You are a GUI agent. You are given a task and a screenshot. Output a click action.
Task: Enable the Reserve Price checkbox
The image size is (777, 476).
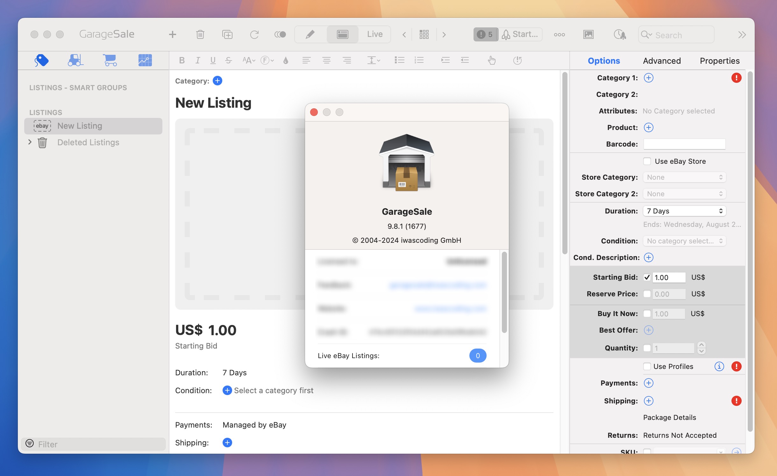(x=647, y=294)
